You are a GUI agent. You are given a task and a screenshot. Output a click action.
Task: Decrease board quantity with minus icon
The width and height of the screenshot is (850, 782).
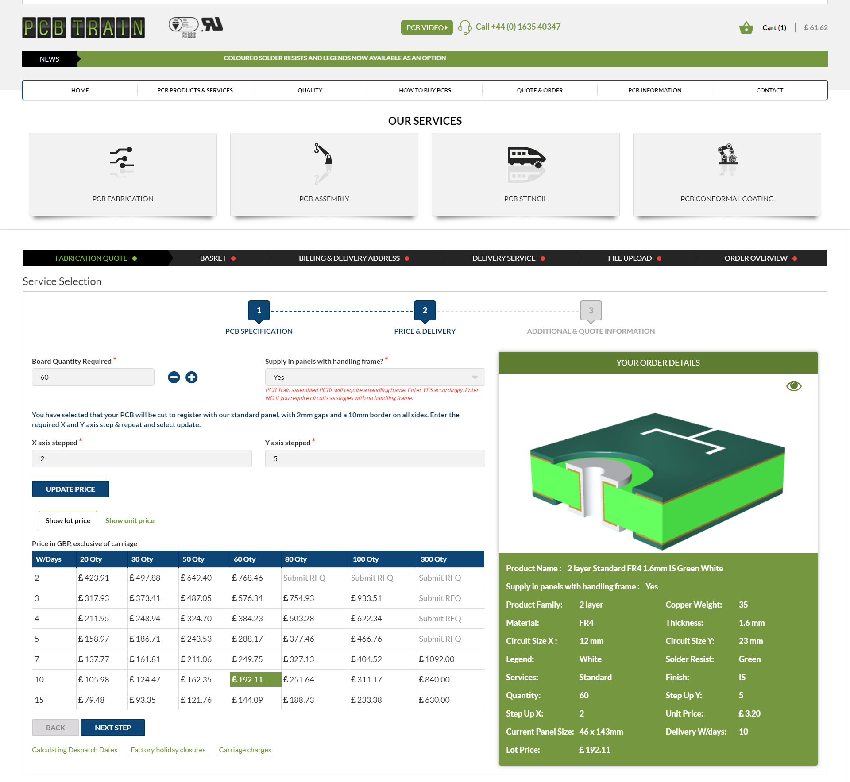[x=174, y=377]
